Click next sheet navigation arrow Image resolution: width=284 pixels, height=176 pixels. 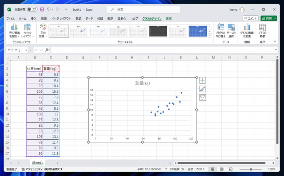(x=18, y=163)
